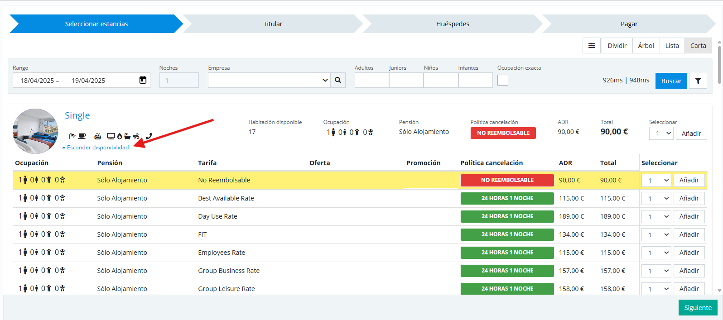This screenshot has width=723, height=320.
Task: Open the Single room type link
Action: point(77,115)
